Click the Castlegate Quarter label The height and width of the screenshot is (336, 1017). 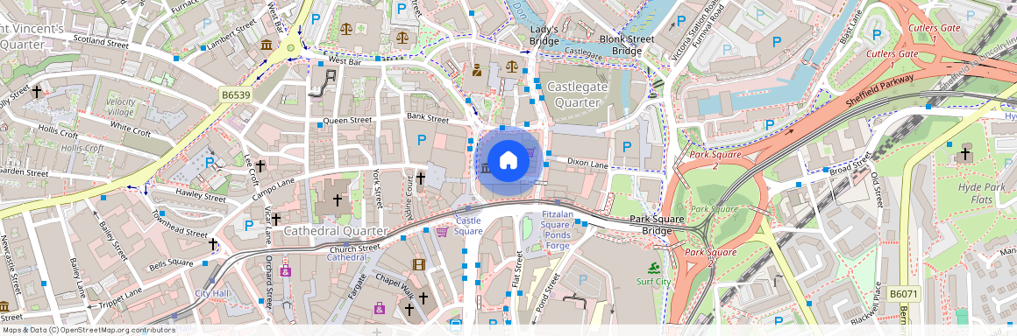click(x=577, y=94)
